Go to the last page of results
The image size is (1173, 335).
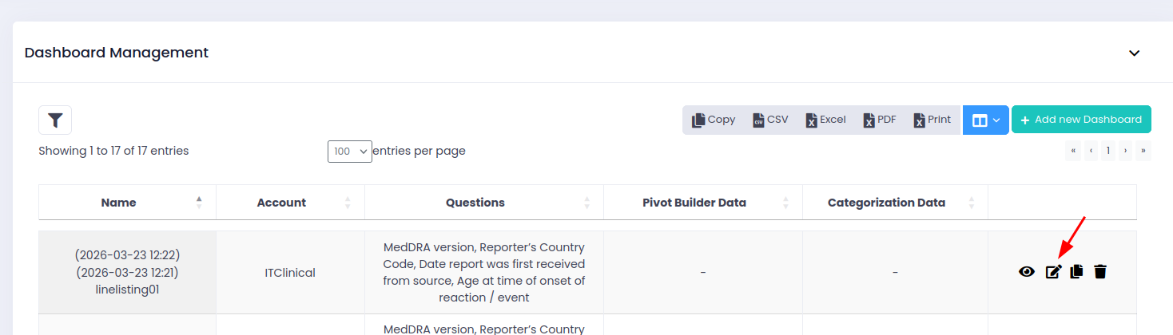1143,151
